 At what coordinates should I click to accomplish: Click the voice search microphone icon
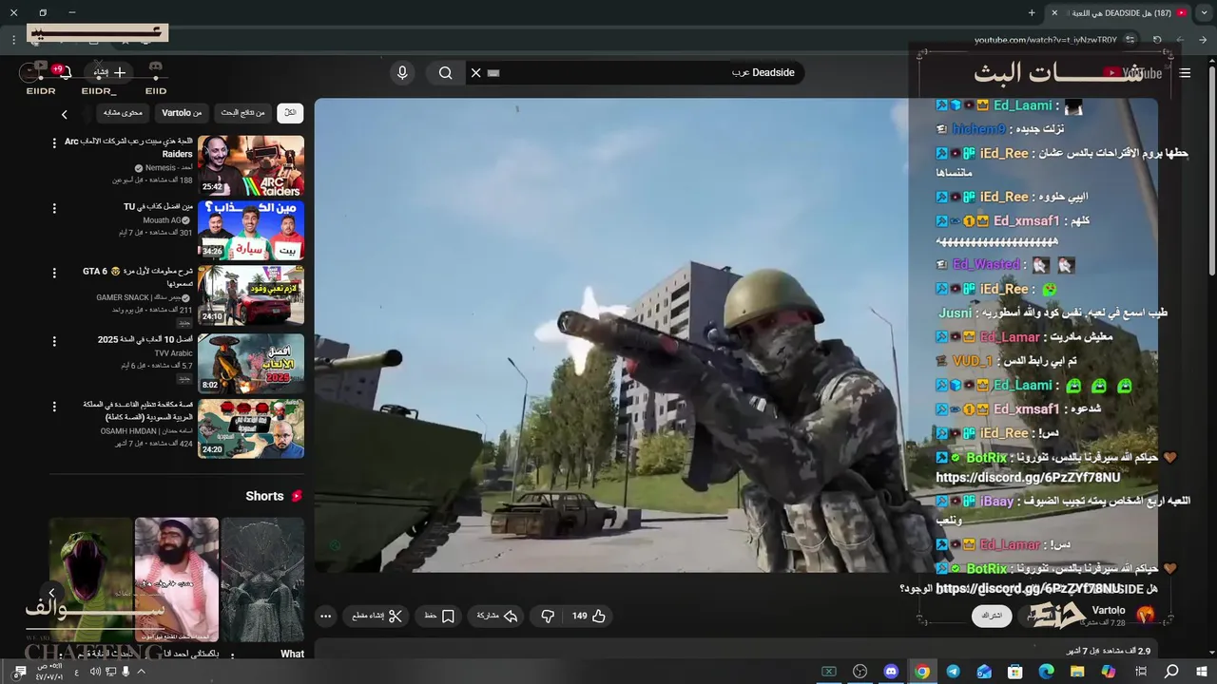pyautogui.click(x=402, y=73)
